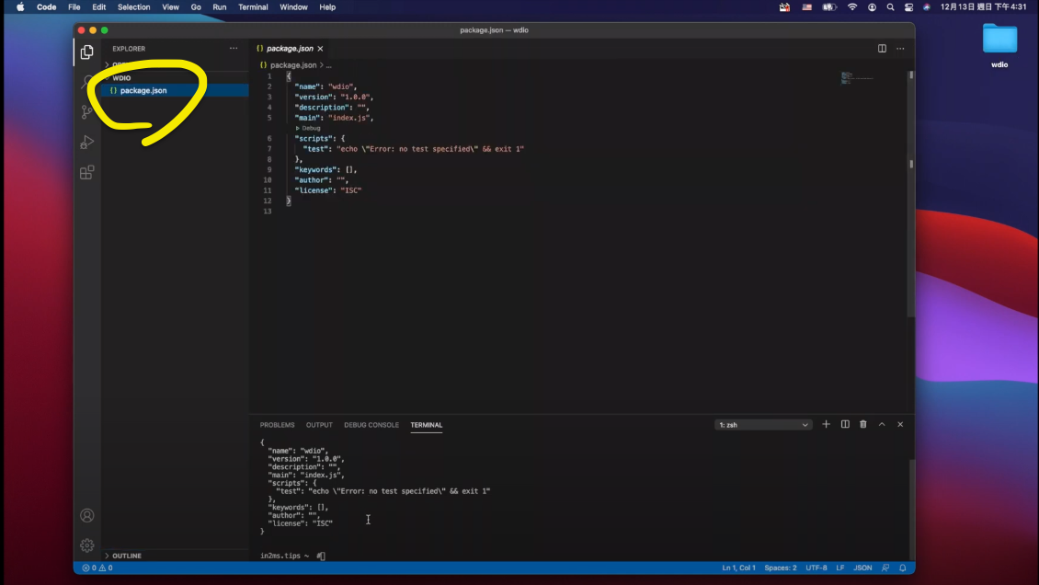
Task: Switch to the DEBUG CONSOLE tab
Action: pyautogui.click(x=371, y=425)
